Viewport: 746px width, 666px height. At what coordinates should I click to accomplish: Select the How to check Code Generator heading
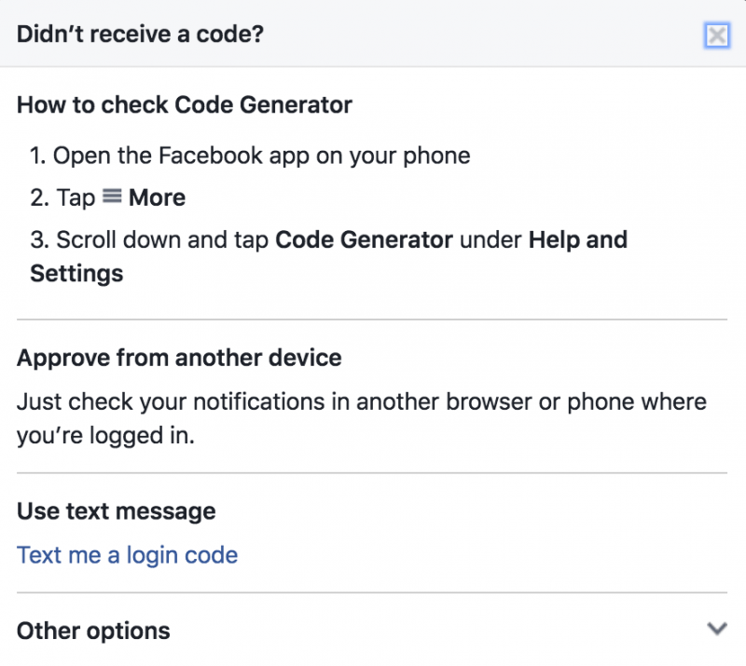point(185,104)
